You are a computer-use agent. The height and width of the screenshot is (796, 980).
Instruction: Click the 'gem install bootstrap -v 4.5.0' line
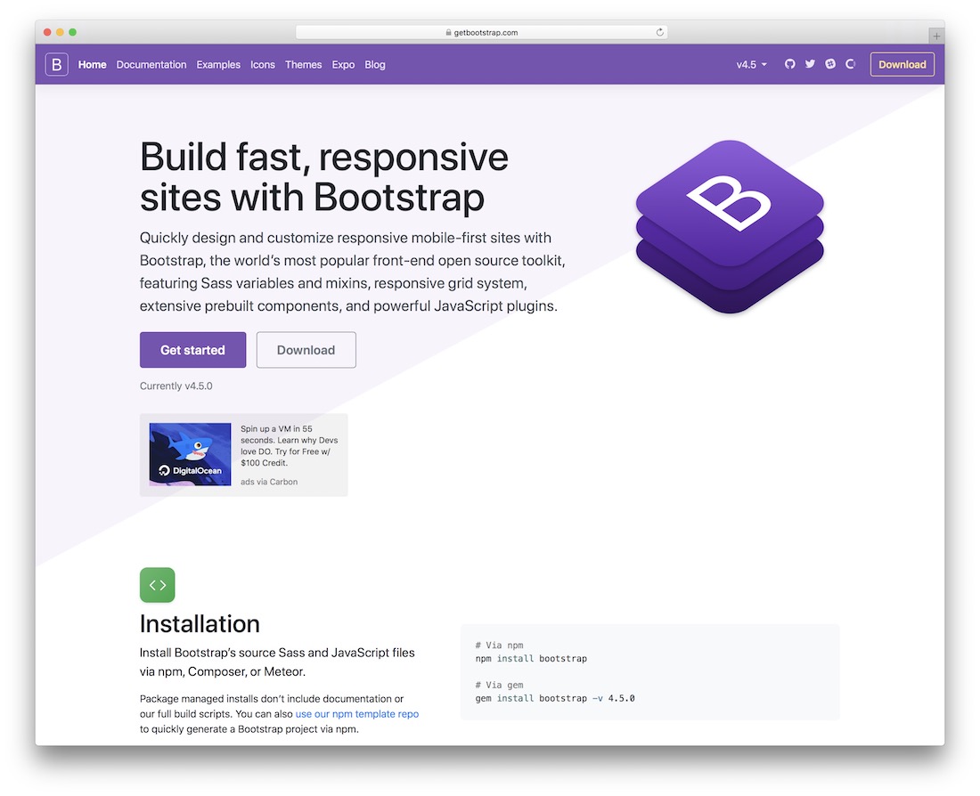point(555,699)
